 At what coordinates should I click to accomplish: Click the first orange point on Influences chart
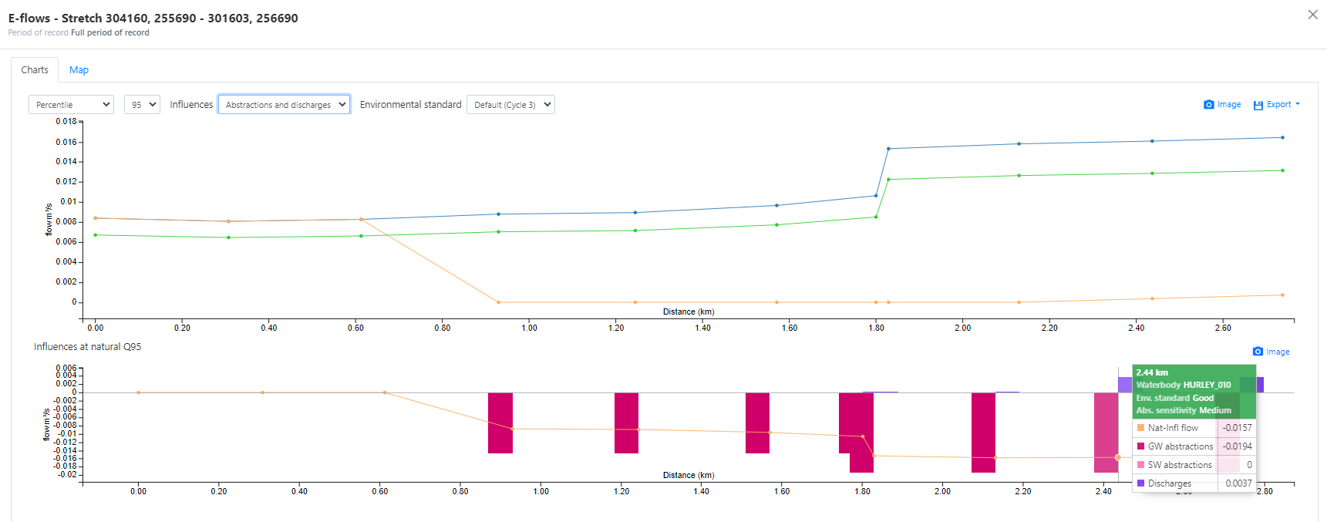[x=139, y=392]
